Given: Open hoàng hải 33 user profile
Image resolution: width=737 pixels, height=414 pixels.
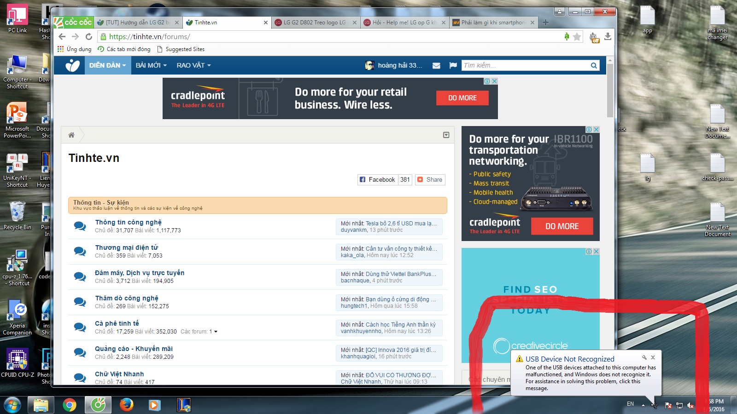Looking at the screenshot, I should [x=394, y=65].
